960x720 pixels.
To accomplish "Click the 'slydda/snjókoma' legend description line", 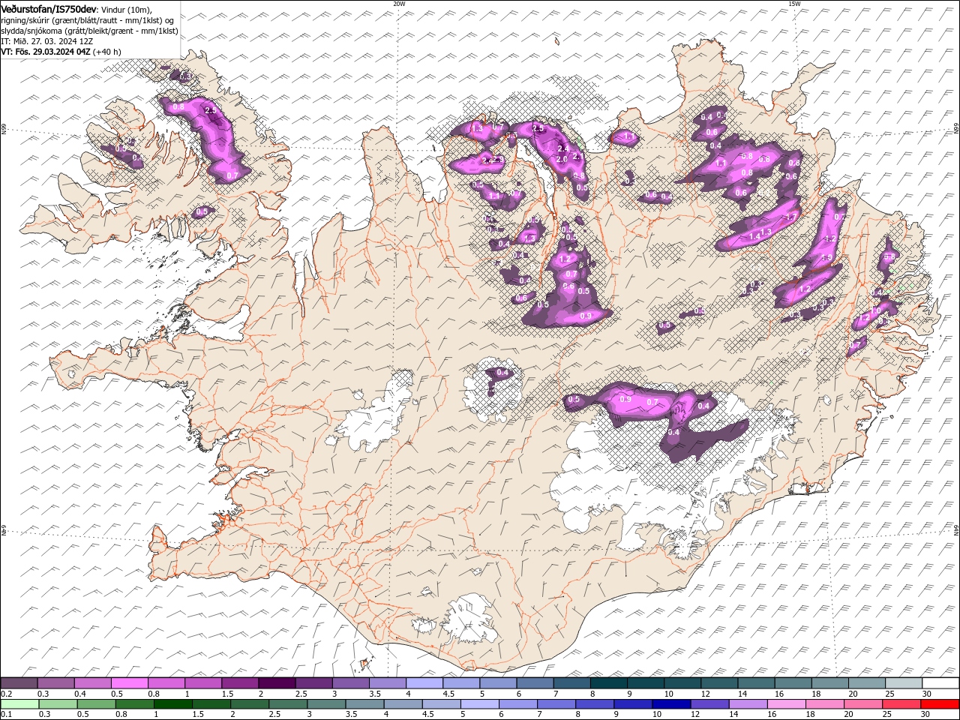I will [88, 31].
